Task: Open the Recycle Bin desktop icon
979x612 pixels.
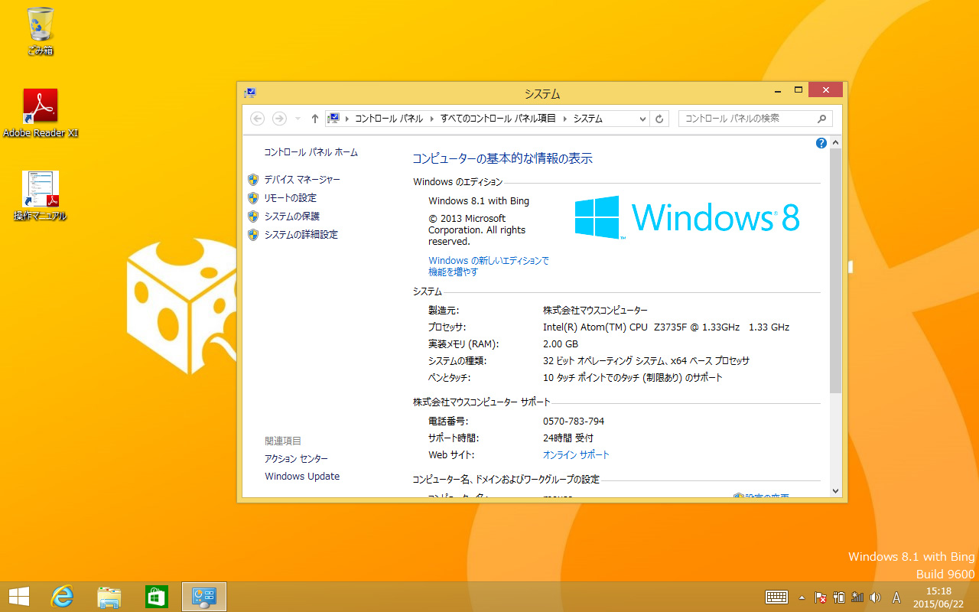Action: [40, 31]
